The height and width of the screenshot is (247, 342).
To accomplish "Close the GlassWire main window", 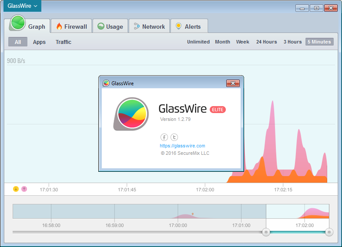I will [x=331, y=8].
